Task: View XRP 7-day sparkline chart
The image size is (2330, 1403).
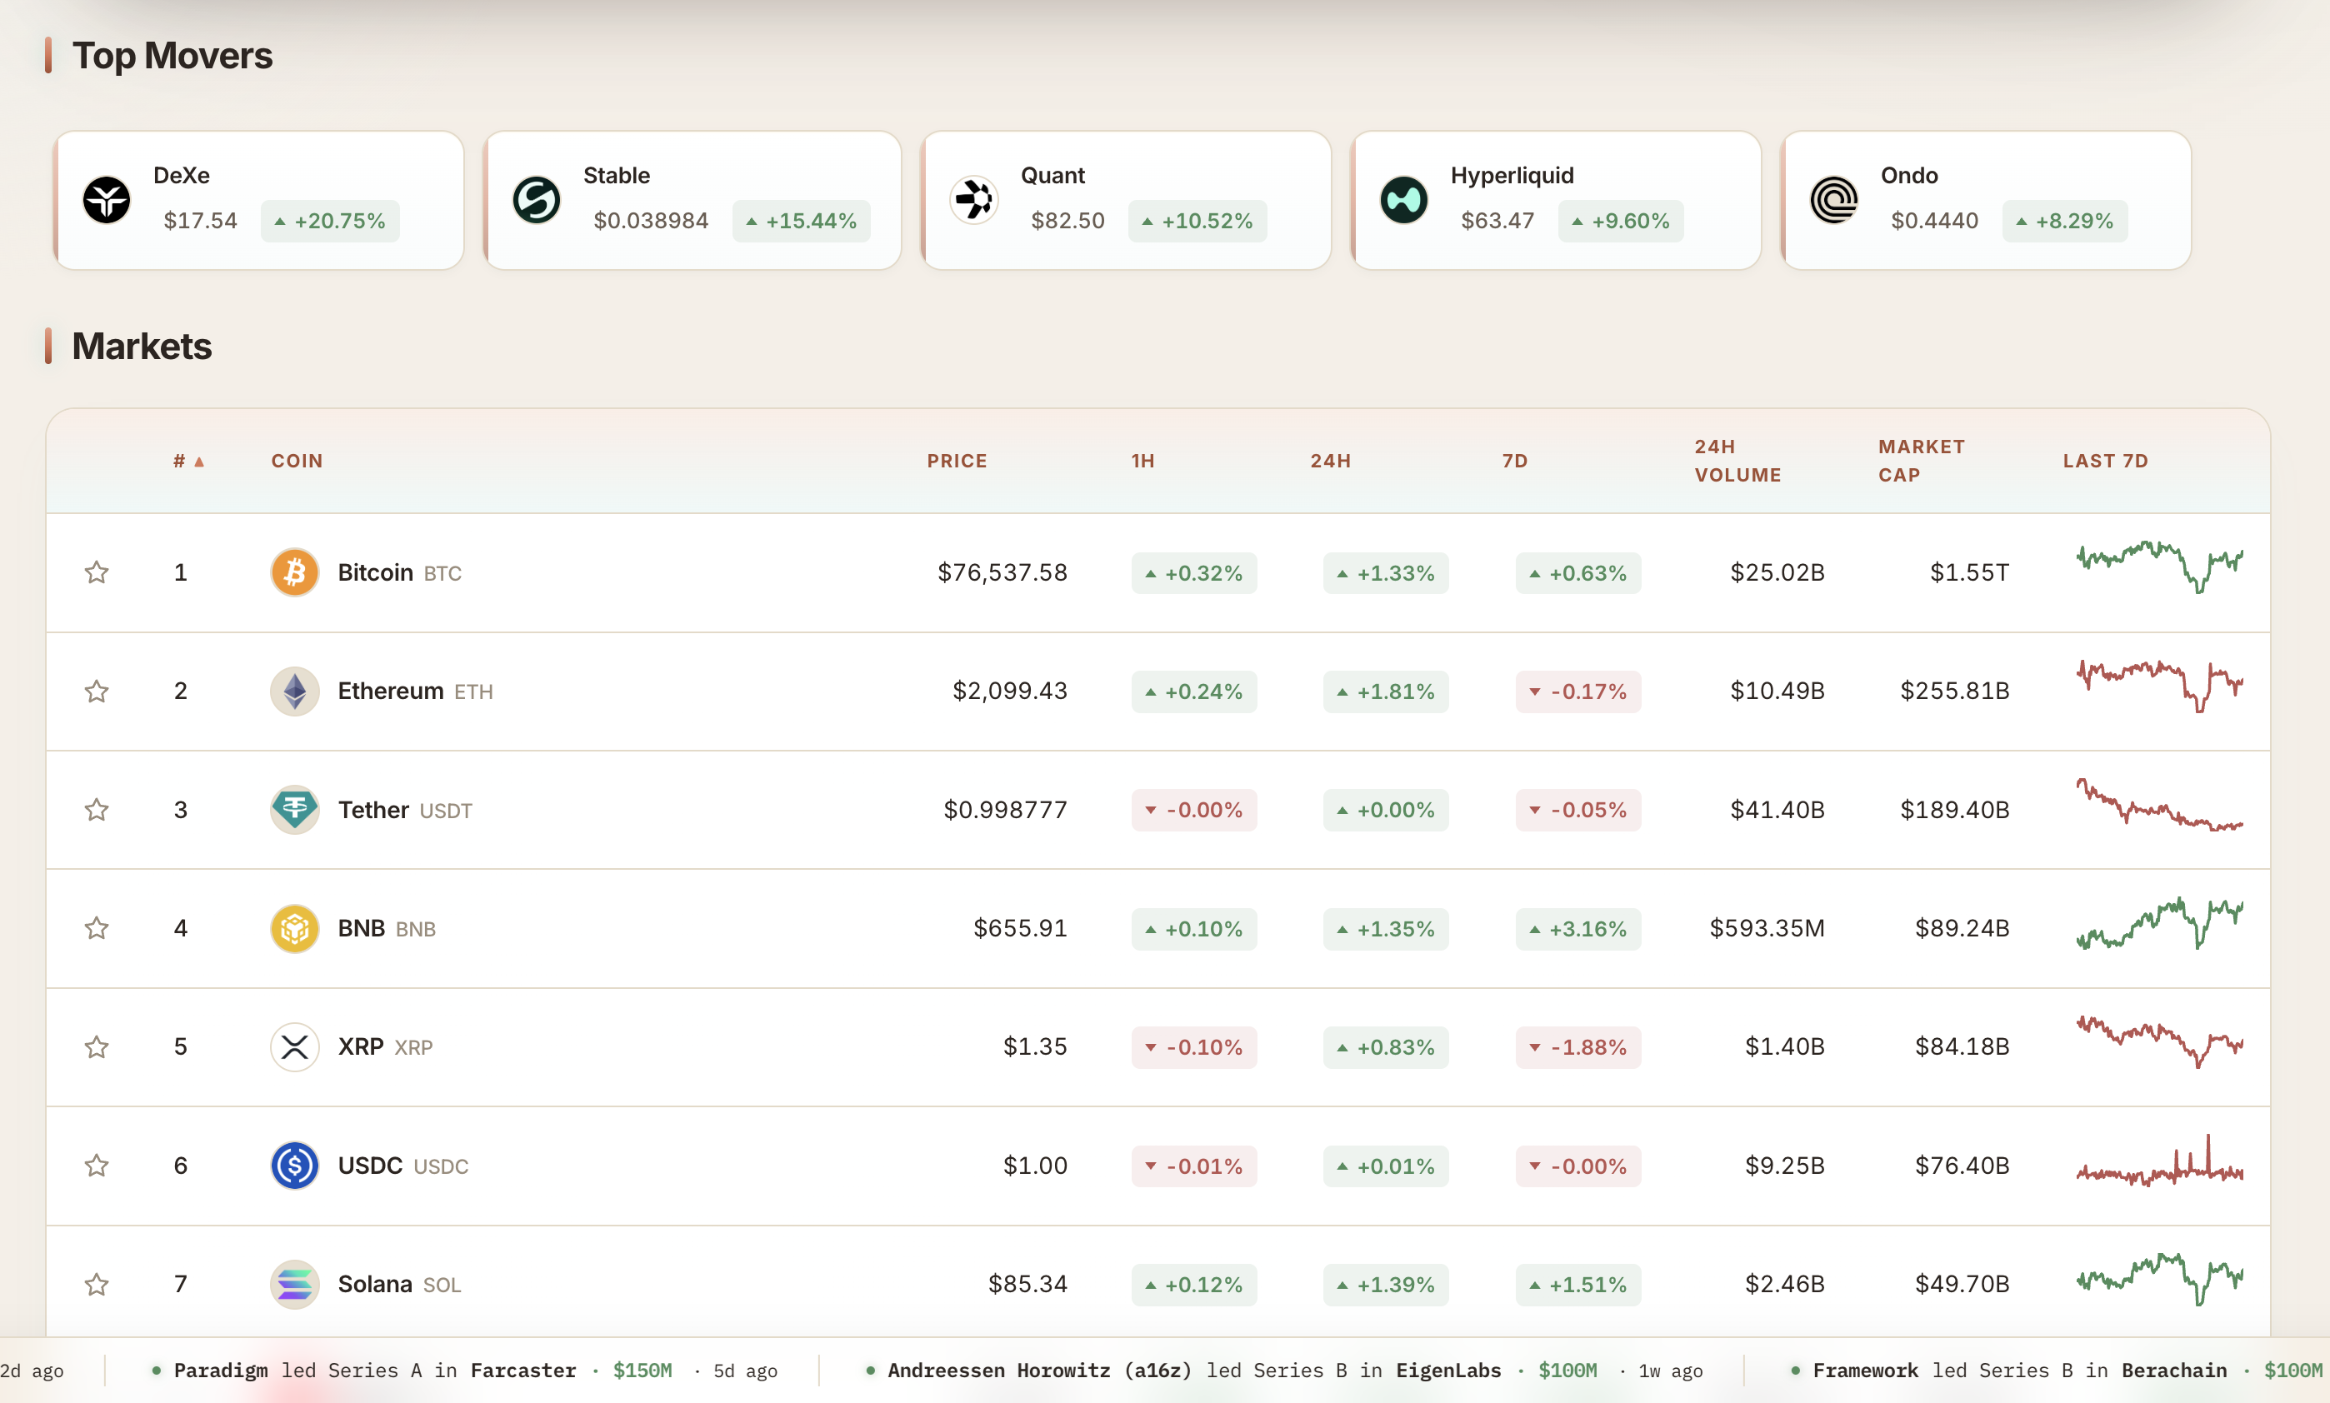Action: (2160, 1042)
